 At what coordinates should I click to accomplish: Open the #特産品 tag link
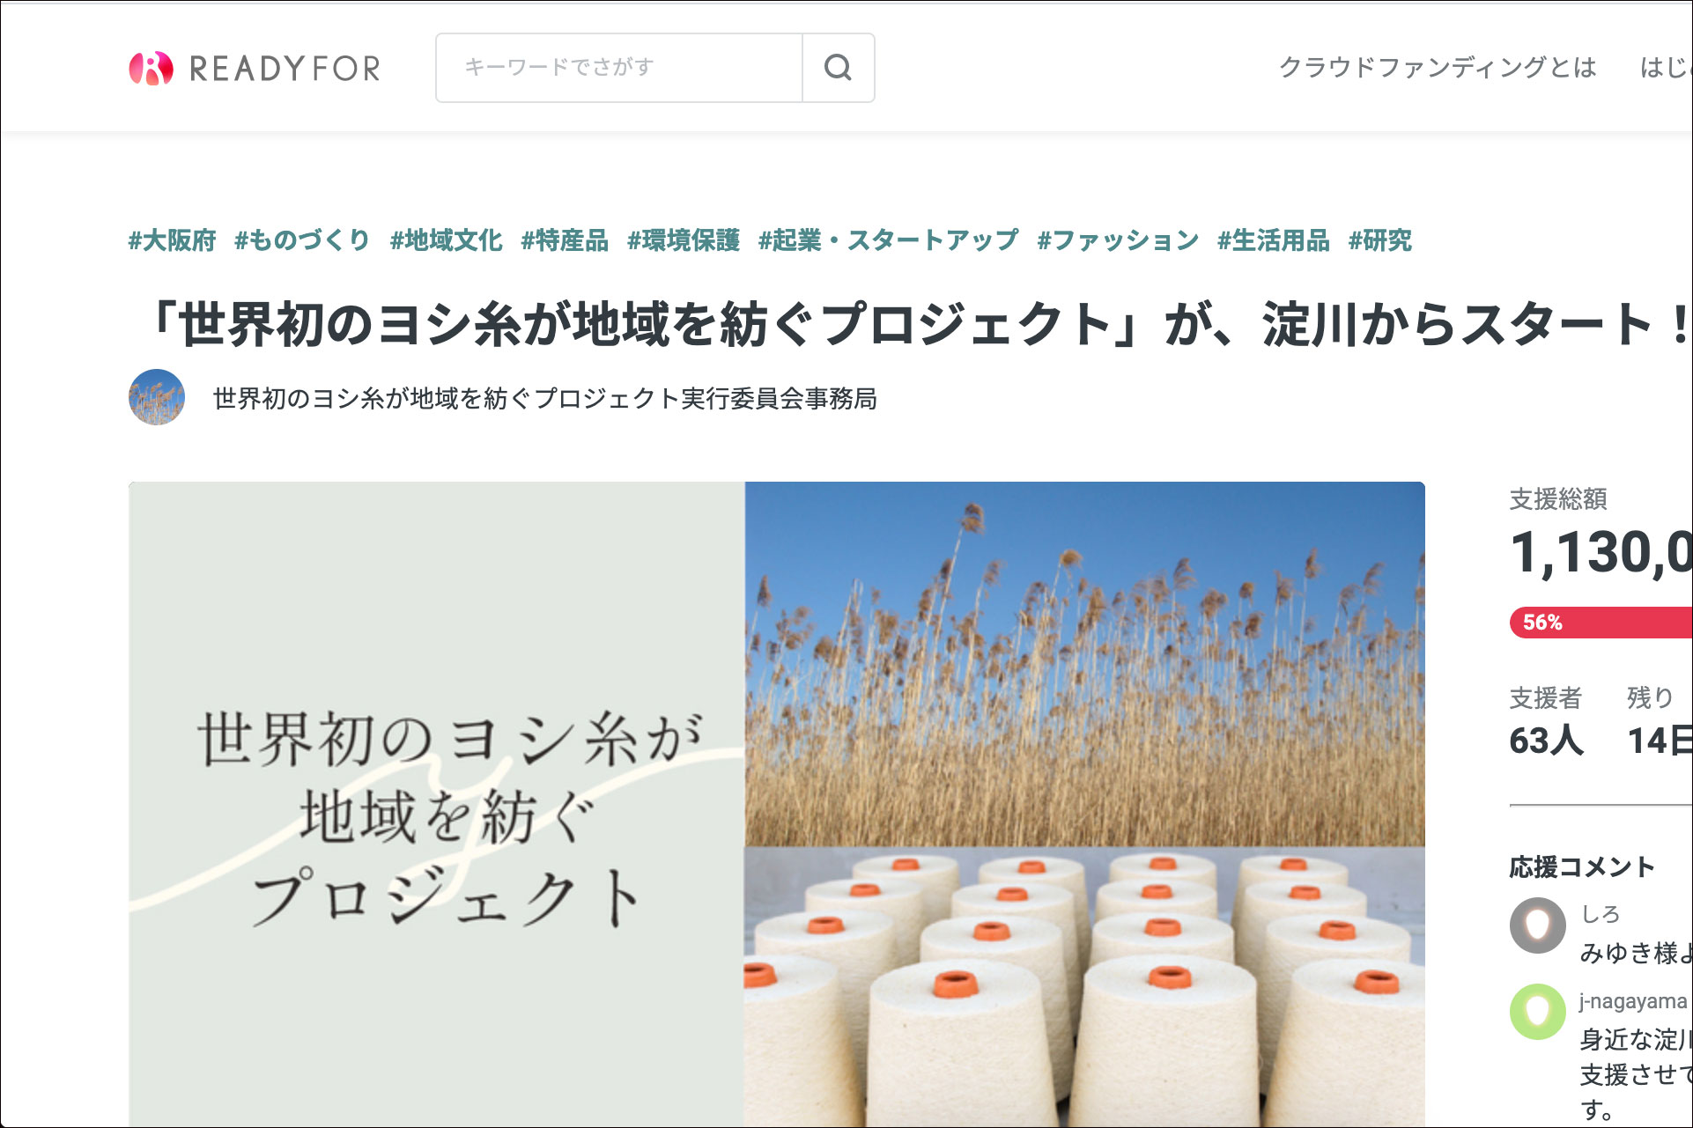coord(565,240)
